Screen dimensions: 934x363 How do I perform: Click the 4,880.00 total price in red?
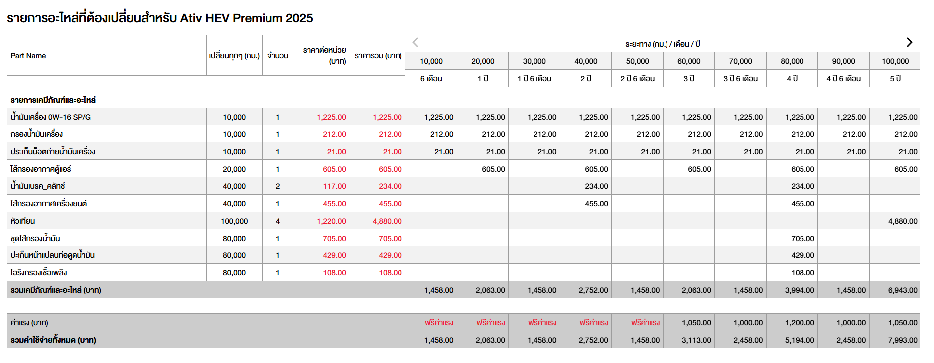tap(387, 221)
